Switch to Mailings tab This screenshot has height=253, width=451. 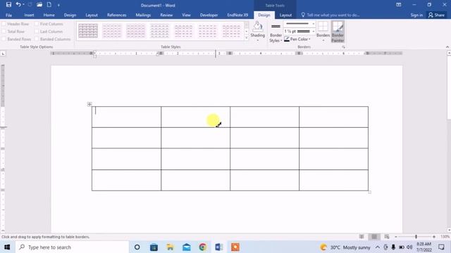(143, 15)
